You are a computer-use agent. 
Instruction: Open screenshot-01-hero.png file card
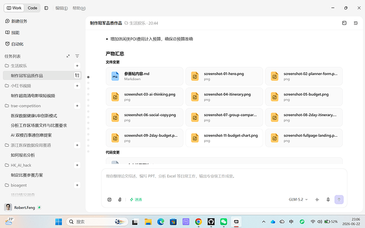click(224, 76)
